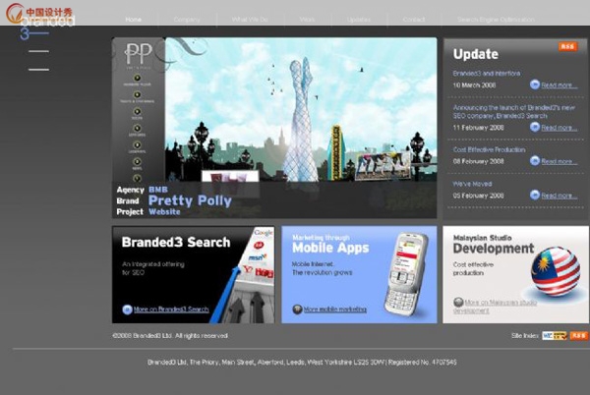This screenshot has height=395, width=590.
Task: Open the Branded3 and Interflora update headline
Action: (487, 74)
